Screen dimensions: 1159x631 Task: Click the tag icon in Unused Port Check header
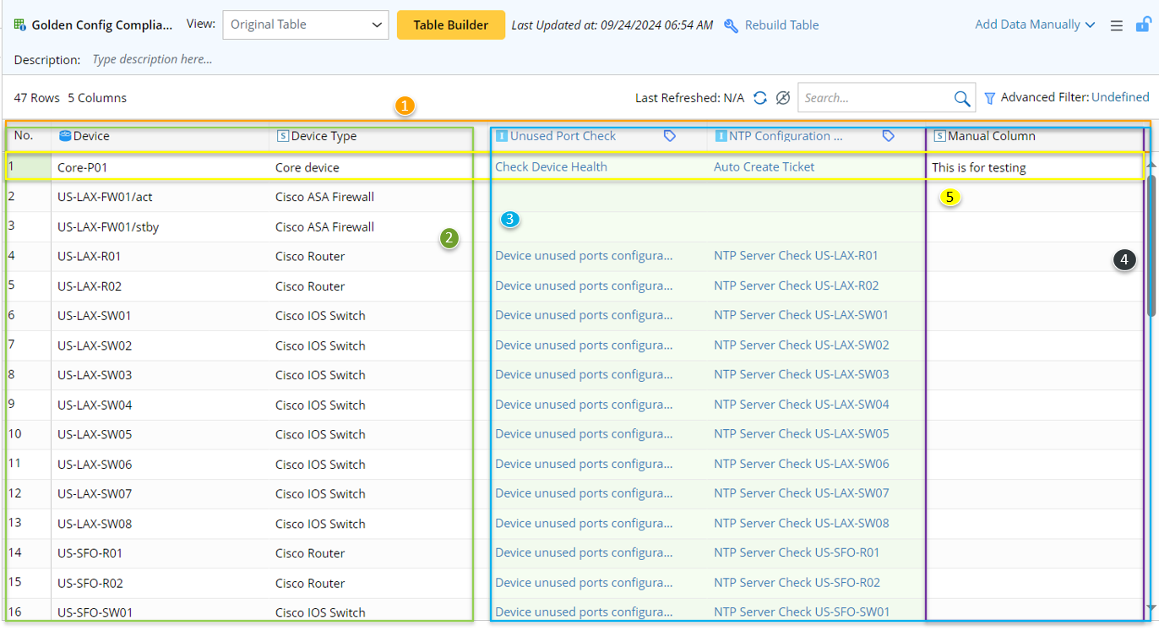click(x=670, y=136)
